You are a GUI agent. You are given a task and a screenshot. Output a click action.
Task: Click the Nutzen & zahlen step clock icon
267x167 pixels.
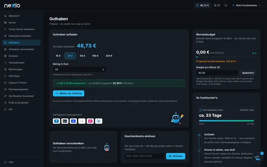point(199,151)
